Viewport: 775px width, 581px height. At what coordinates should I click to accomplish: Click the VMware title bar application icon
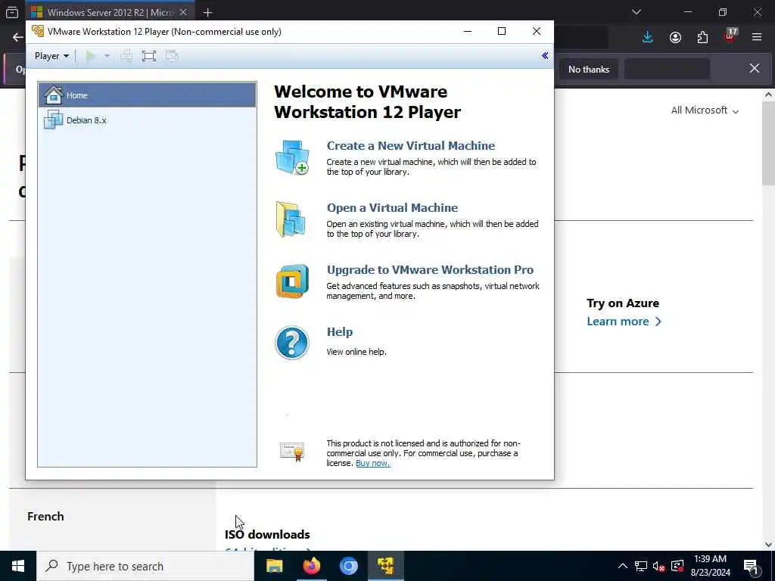pos(38,31)
